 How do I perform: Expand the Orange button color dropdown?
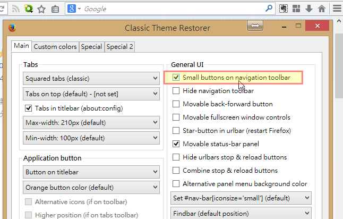(91, 188)
